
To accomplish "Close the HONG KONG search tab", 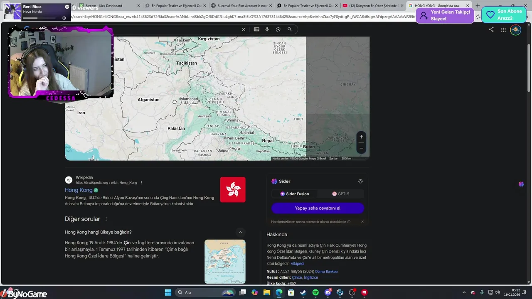I will click(x=468, y=6).
